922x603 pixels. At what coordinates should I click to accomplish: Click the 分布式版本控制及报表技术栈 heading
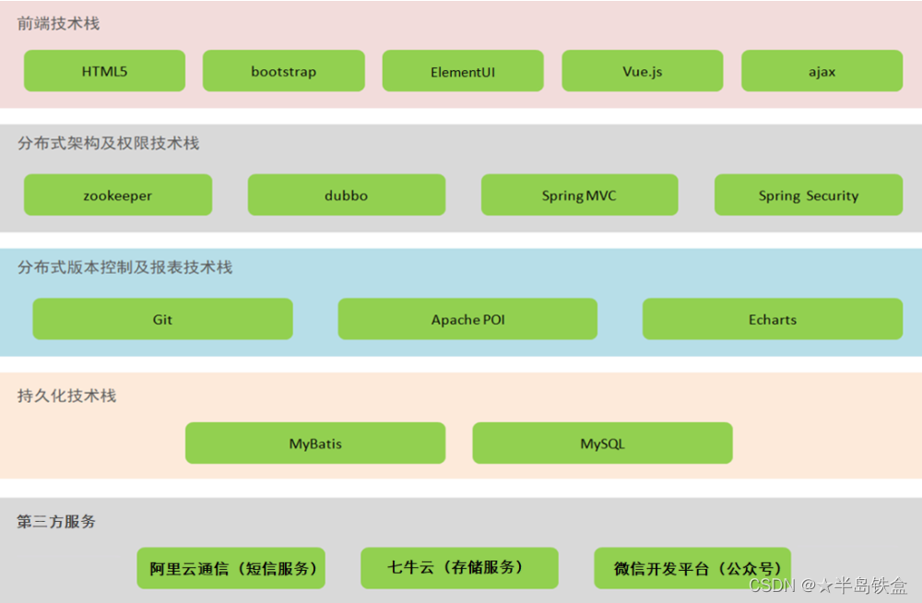124,267
